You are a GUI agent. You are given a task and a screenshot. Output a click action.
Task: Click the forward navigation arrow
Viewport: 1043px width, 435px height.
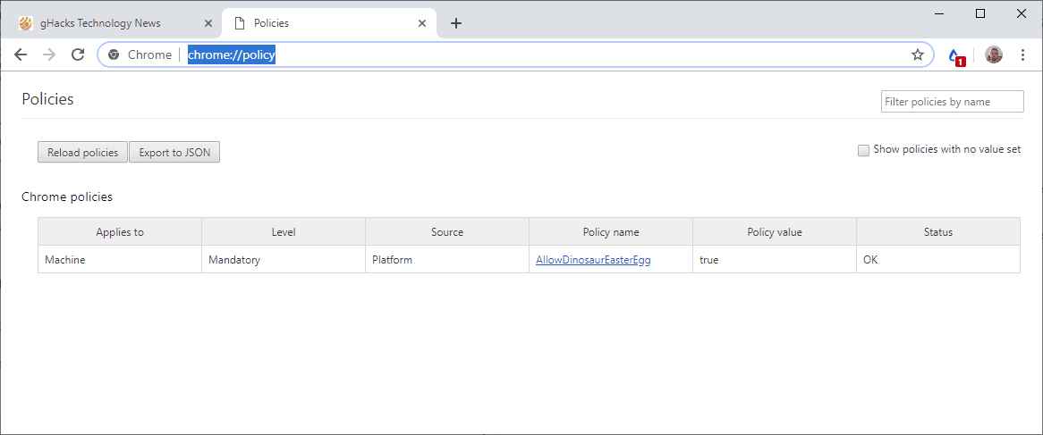click(x=49, y=54)
